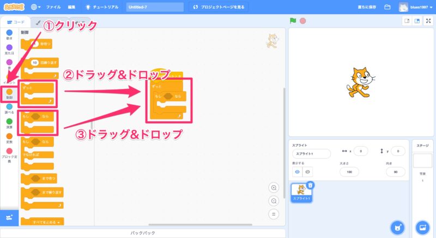Select the コード tab

[x=16, y=23]
